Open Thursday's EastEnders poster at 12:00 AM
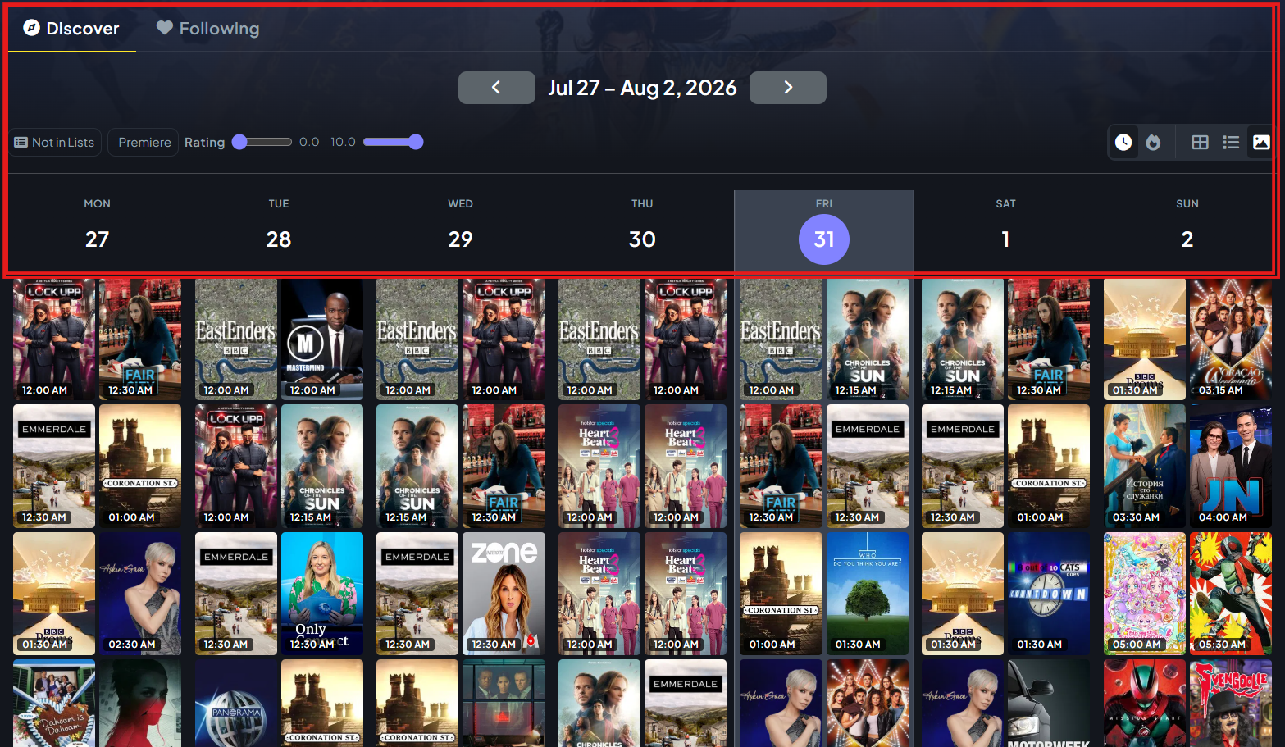1285x747 pixels. pos(599,339)
